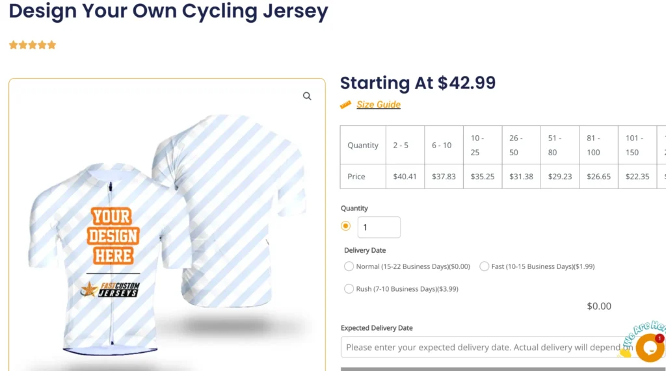
Task: Click the $22.35 price cell
Action: 637,177
